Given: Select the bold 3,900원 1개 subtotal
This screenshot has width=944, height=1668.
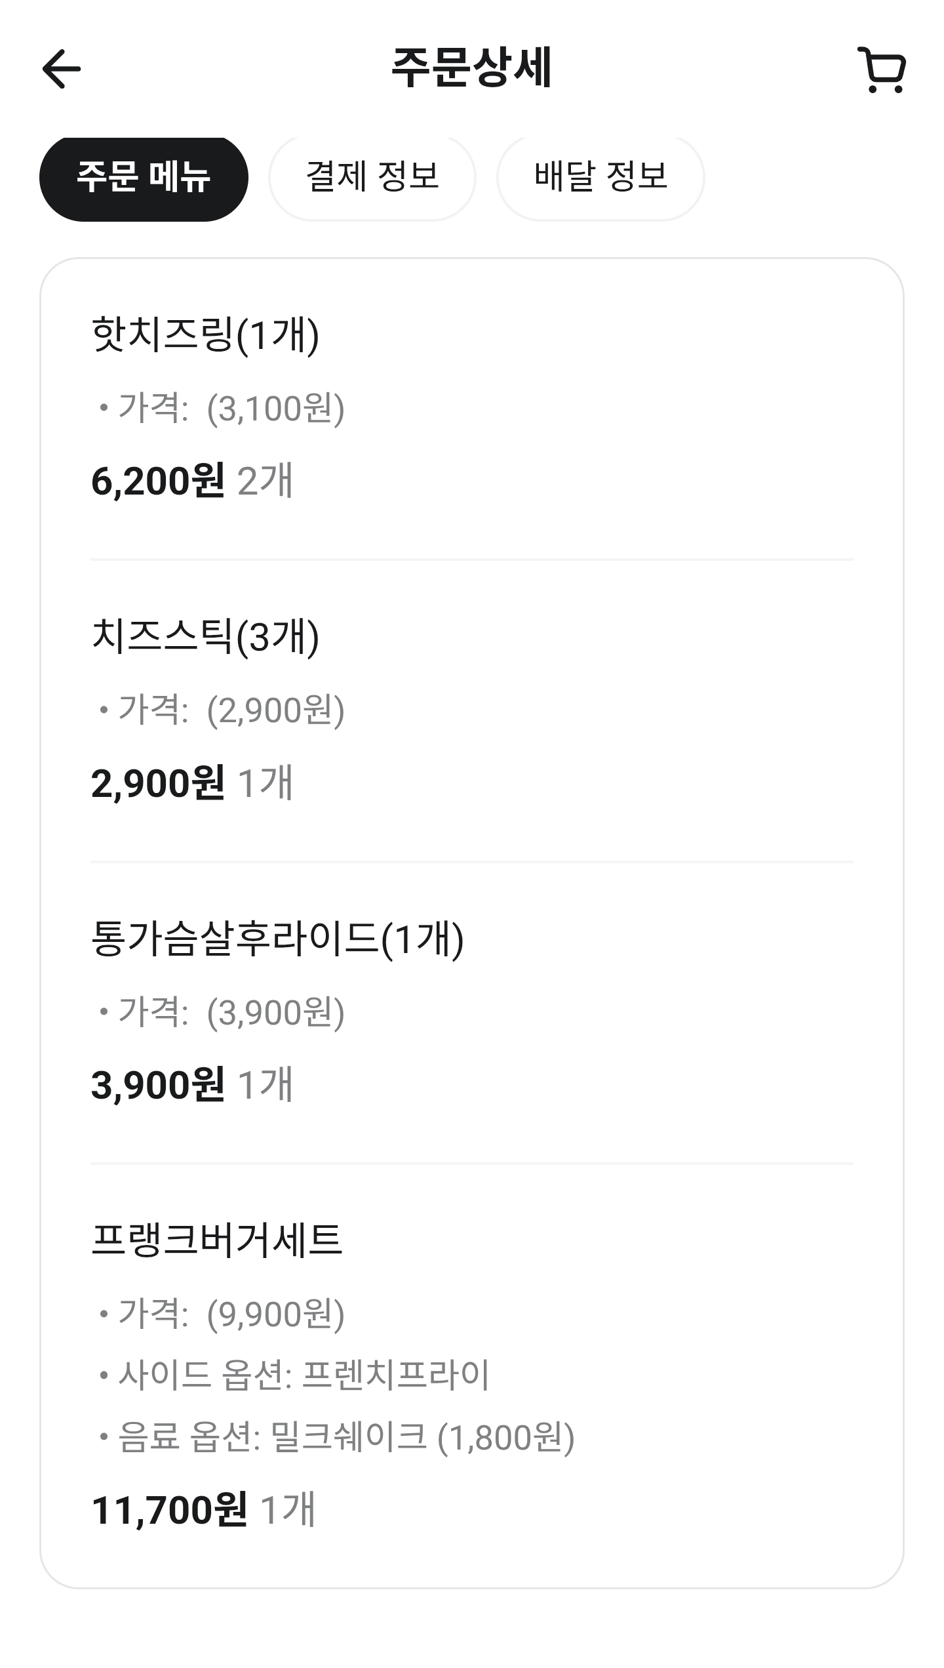Looking at the screenshot, I should (191, 1084).
